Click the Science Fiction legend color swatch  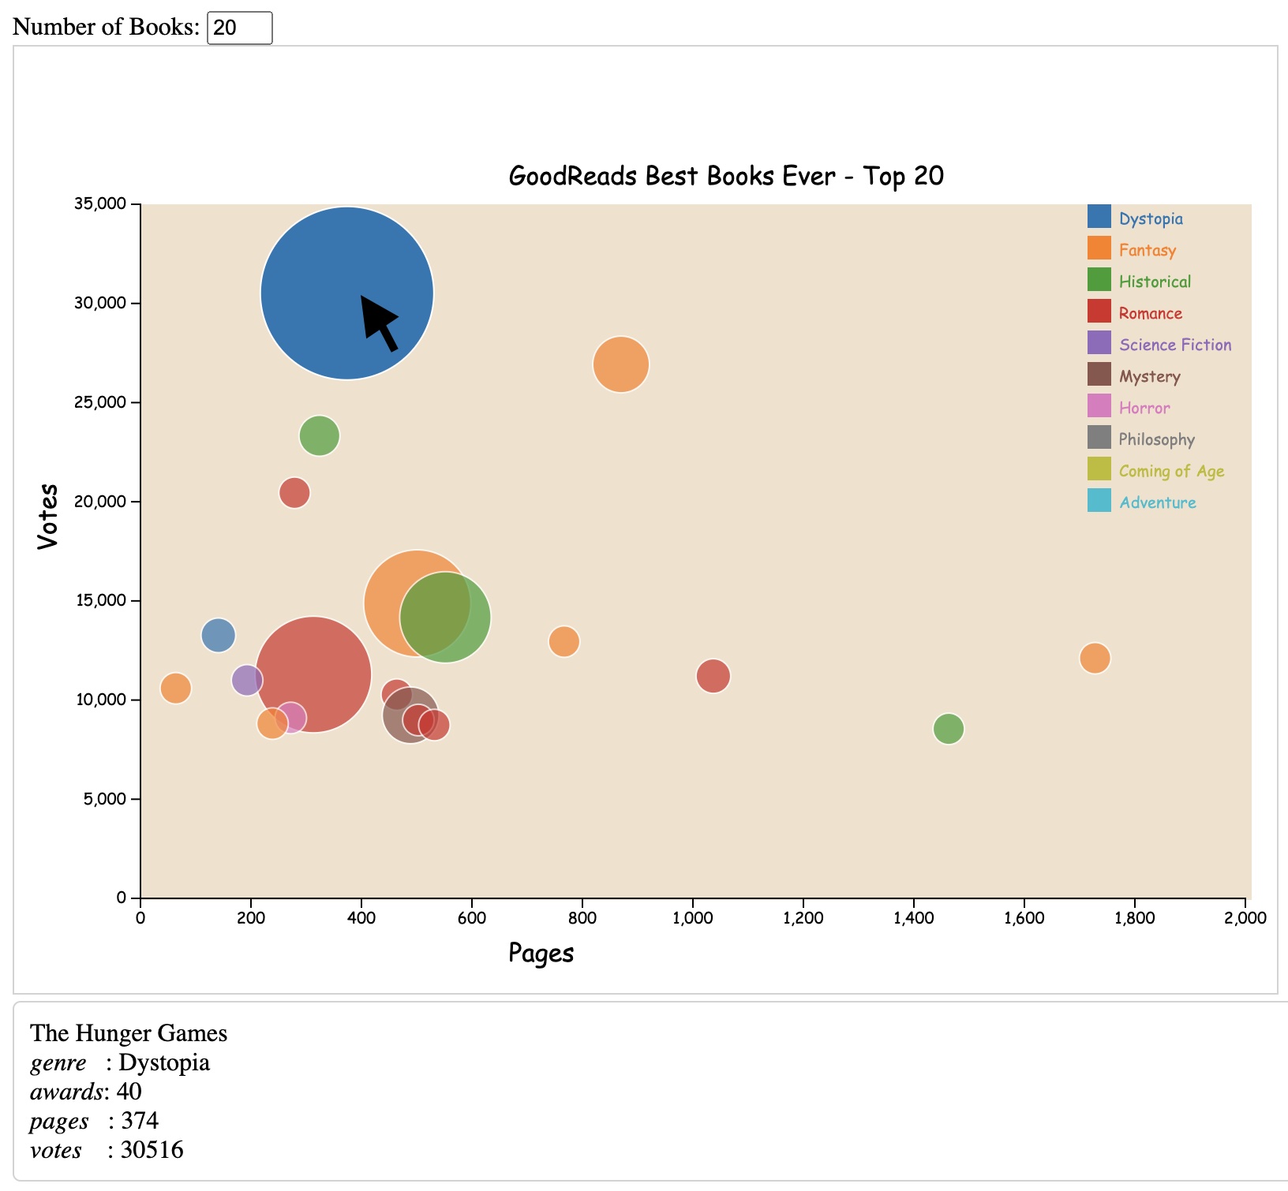(x=1099, y=344)
